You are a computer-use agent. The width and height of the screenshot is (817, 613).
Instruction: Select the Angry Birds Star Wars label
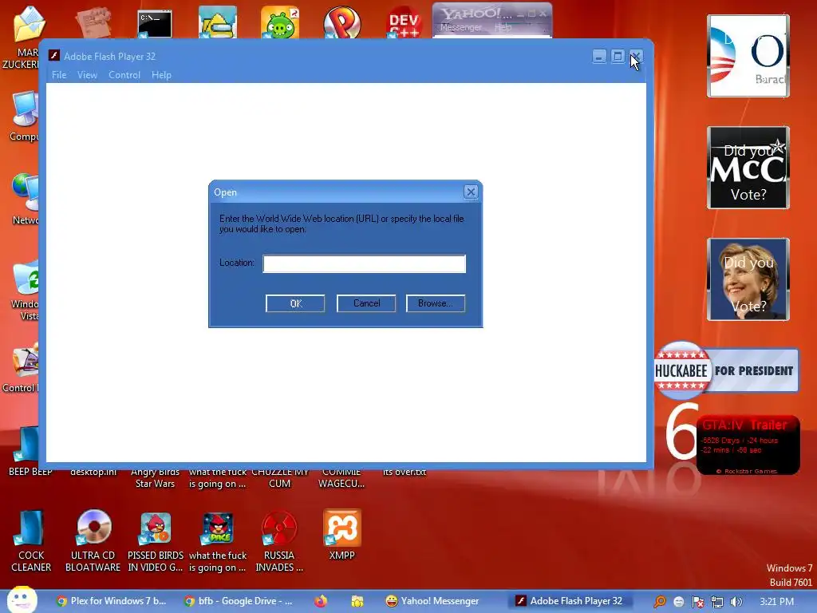click(155, 478)
